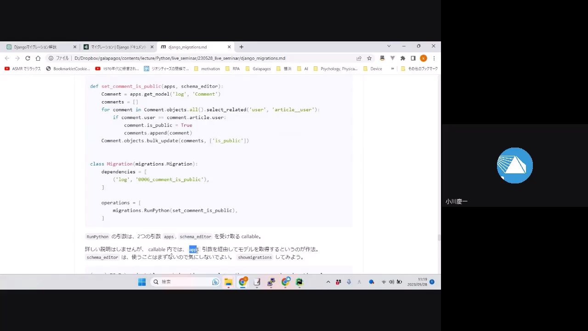Reload the page with the refresh icon
The height and width of the screenshot is (331, 588).
coord(28,58)
